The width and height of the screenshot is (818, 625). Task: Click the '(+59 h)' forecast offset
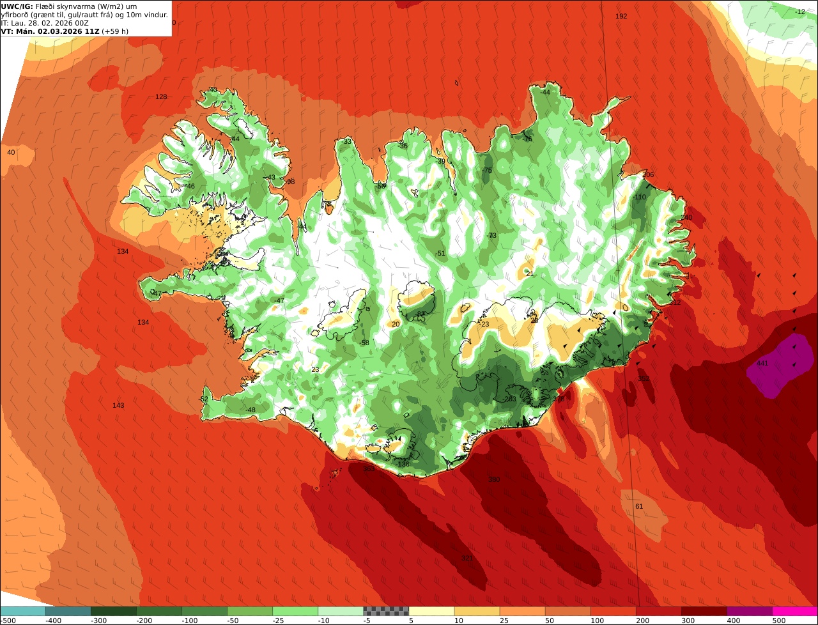(115, 31)
